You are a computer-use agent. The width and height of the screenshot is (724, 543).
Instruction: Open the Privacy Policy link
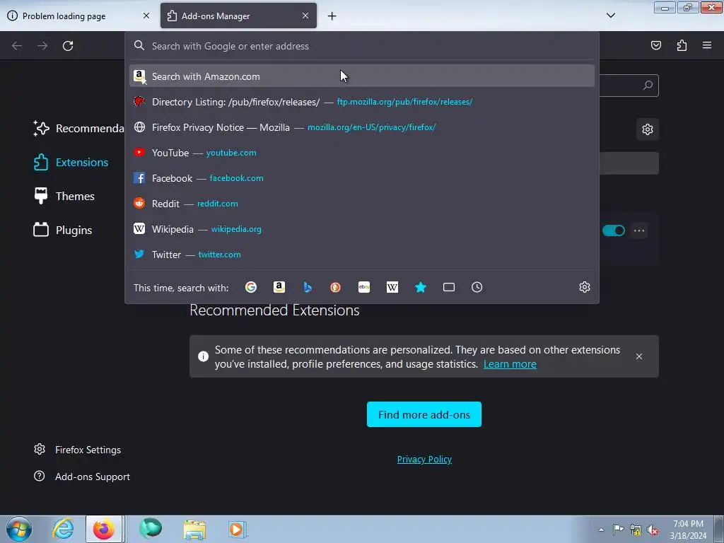(424, 460)
